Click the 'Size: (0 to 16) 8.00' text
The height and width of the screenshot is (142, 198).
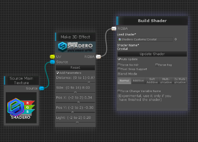coord(73,88)
